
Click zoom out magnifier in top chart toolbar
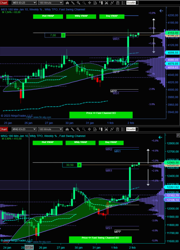pos(84,3)
